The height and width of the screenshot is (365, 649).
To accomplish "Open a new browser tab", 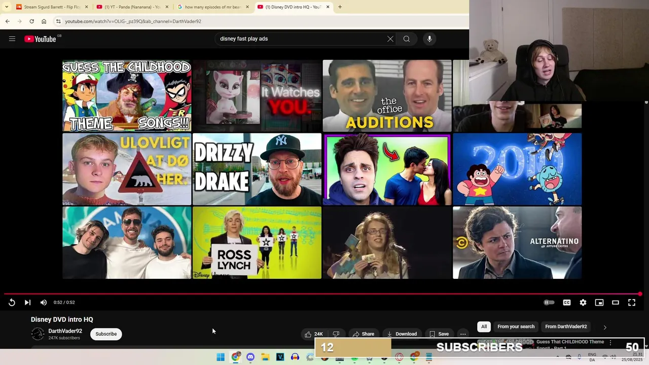I will coord(340,7).
